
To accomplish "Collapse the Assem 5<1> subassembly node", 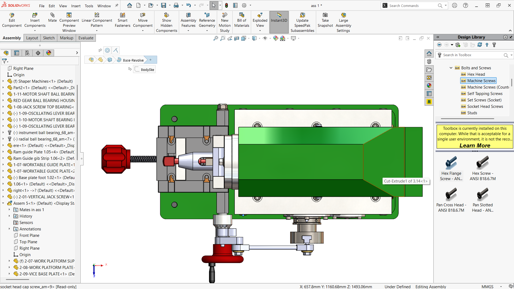I will pyautogui.click(x=3, y=203).
